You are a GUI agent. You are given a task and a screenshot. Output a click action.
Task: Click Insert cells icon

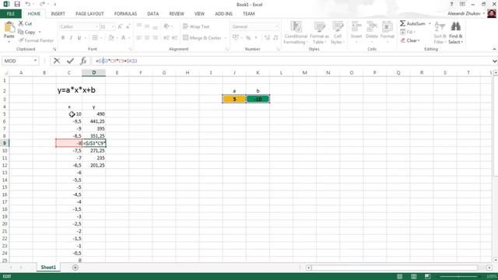click(356, 26)
